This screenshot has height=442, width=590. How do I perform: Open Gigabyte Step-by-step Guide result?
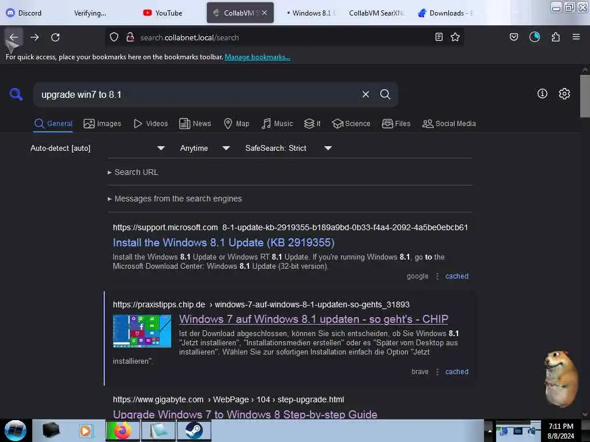[245, 414]
